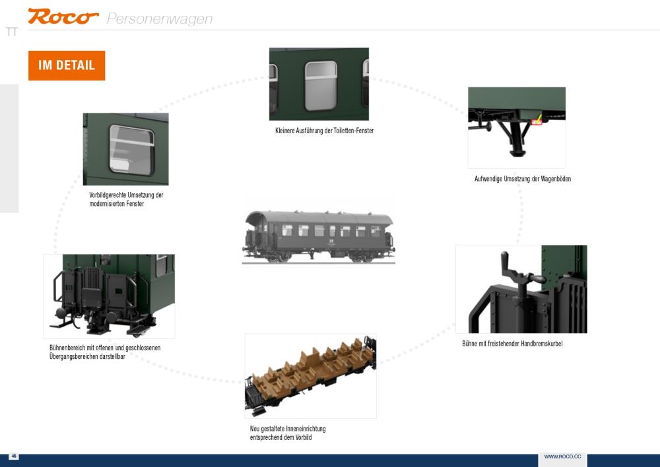Click the Personenwagen page heading

pyautogui.click(x=160, y=19)
